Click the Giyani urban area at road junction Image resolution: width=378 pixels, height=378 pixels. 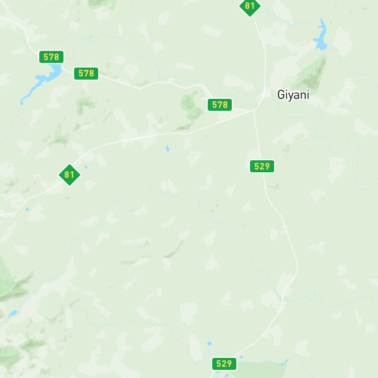click(x=266, y=94)
